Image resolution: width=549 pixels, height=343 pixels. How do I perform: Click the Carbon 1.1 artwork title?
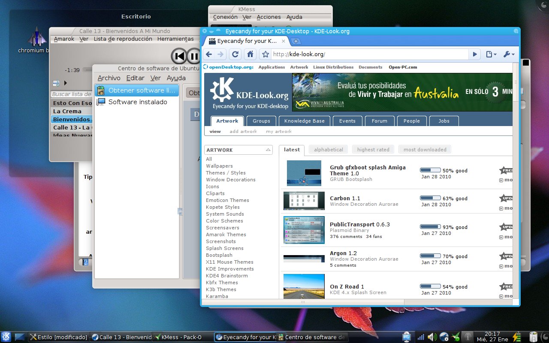[345, 199]
